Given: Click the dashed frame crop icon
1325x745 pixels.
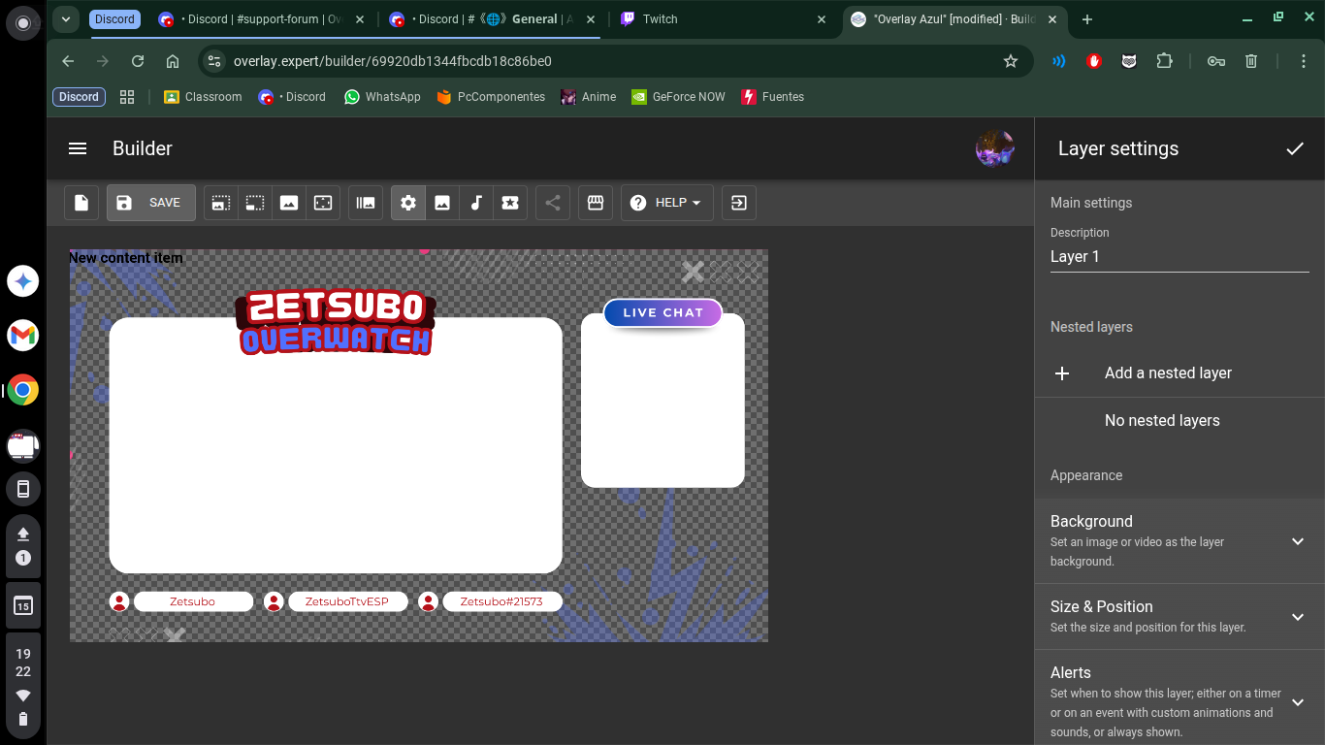Looking at the screenshot, I should coord(255,203).
